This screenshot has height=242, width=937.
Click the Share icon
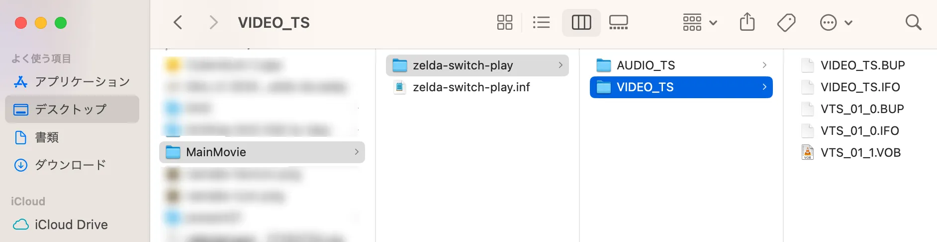click(747, 22)
